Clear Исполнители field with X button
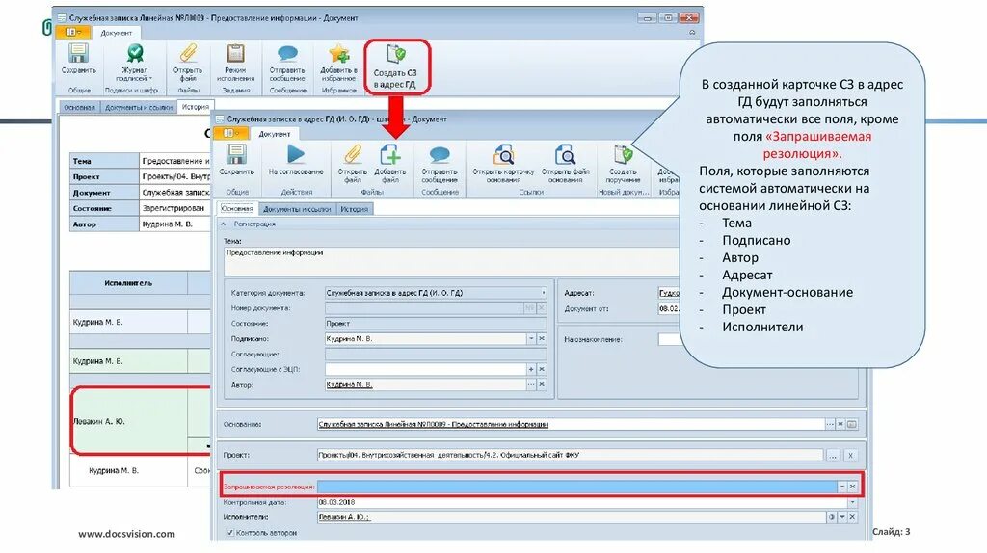Viewport: 987px width, 553px height. 852,517
